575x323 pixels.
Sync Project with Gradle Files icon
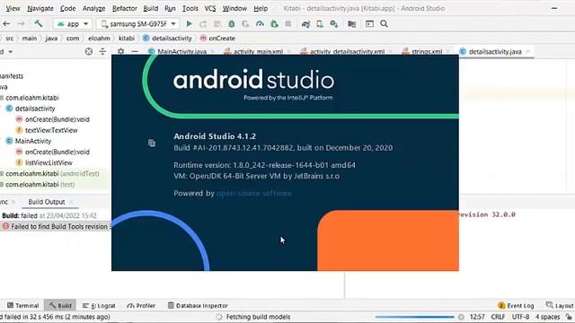(305, 24)
